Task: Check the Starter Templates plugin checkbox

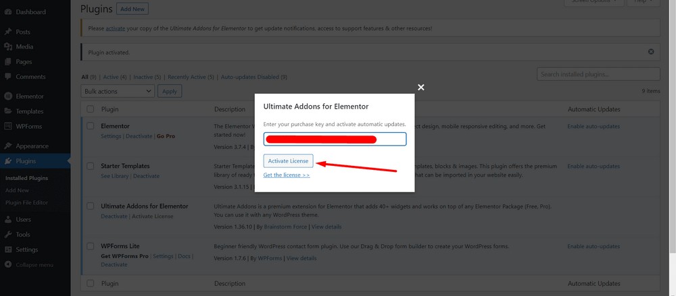Action: coord(90,166)
